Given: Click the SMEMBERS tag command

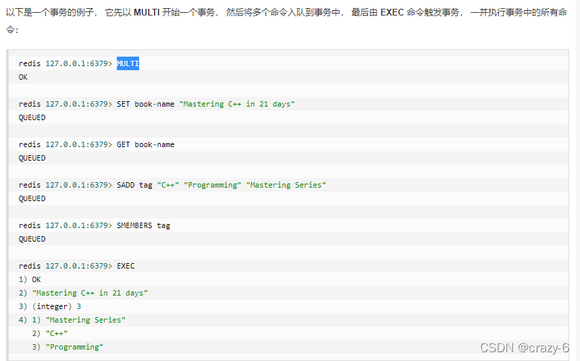Looking at the screenshot, I should [143, 225].
